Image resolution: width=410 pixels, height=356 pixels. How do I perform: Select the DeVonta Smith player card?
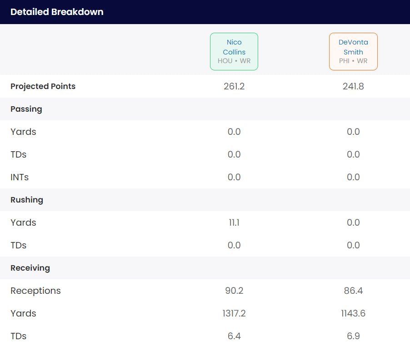coord(353,51)
